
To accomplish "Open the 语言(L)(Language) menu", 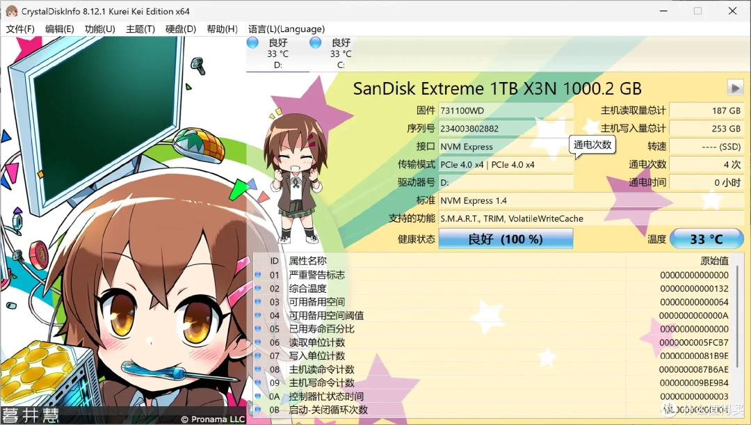I will [286, 29].
